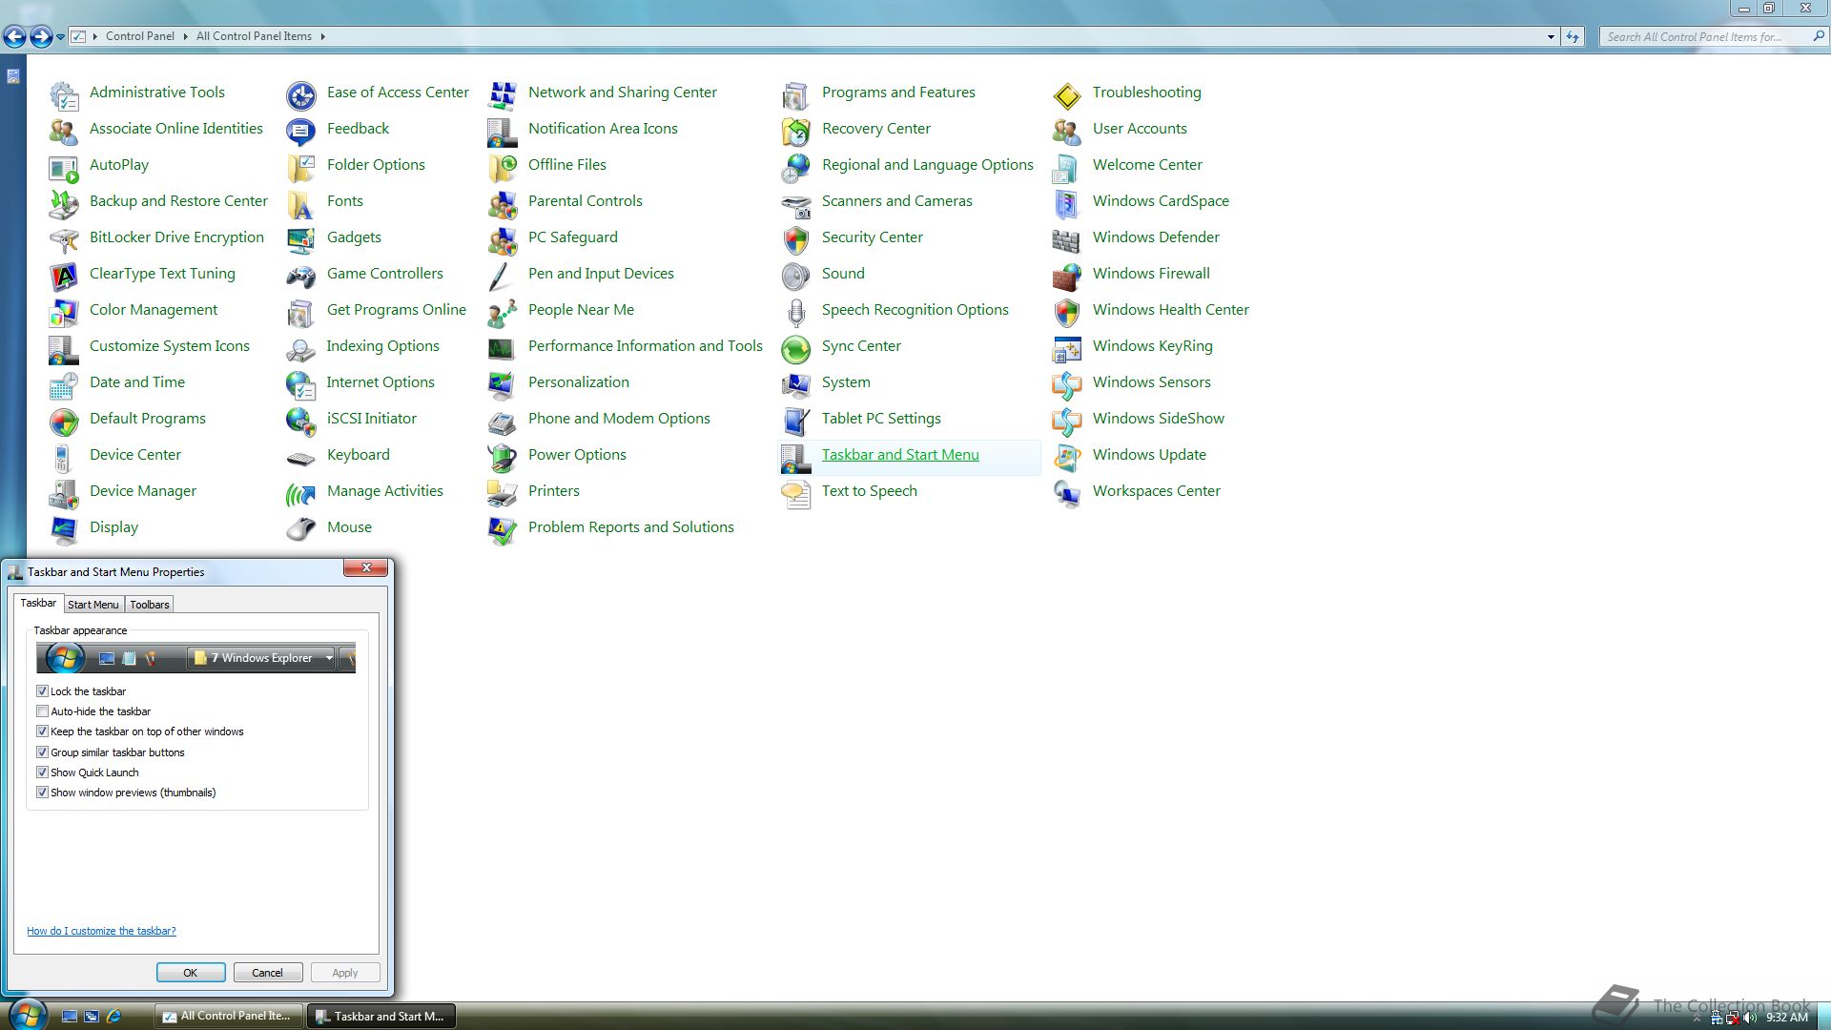Screen dimensions: 1831x1030
Task: Click Show Desktop in Quick Launch
Action: tap(70, 1017)
